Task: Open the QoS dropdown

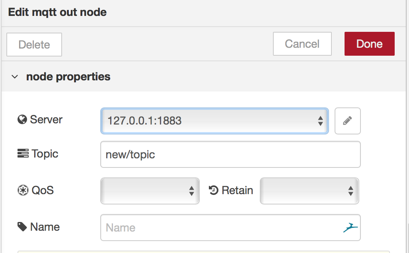Action: tap(150, 191)
